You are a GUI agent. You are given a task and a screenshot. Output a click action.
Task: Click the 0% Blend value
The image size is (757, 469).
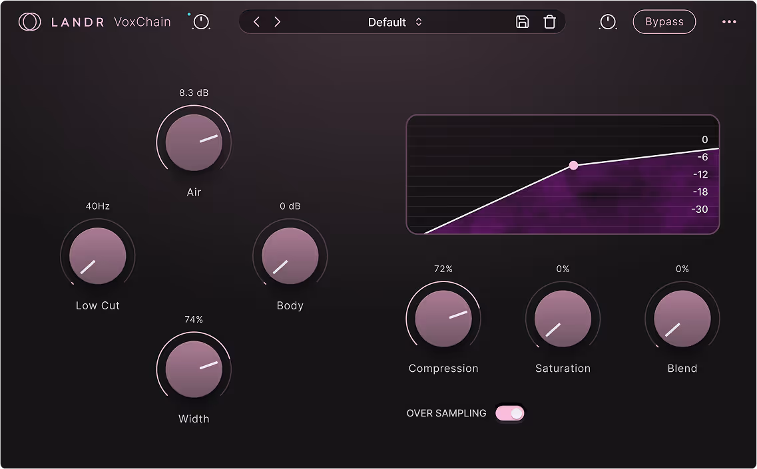(682, 269)
